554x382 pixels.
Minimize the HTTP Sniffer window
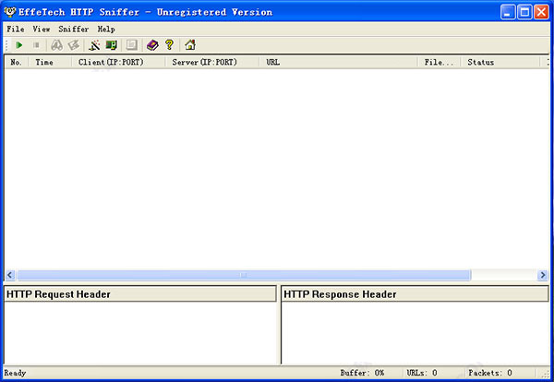(x=508, y=12)
